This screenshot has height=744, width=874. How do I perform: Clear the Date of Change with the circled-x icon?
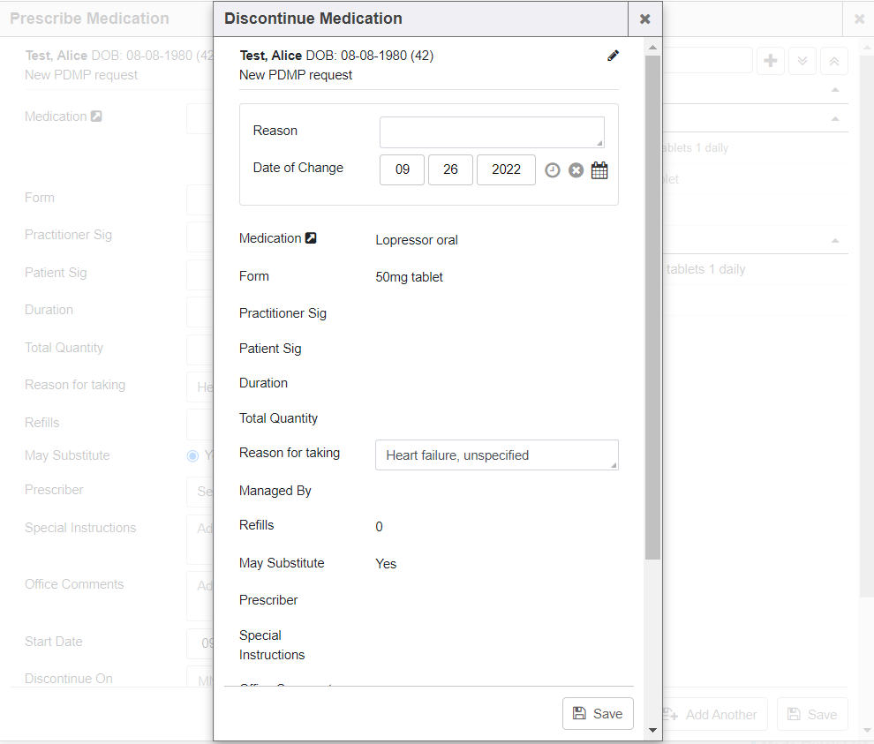click(576, 170)
